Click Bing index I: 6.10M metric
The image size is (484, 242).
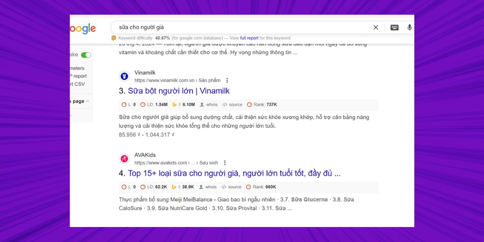coord(183,105)
